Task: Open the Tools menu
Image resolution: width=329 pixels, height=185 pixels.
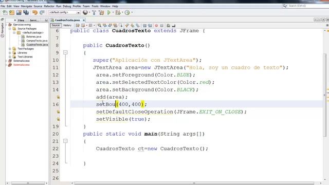Action: [x=95, y=6]
